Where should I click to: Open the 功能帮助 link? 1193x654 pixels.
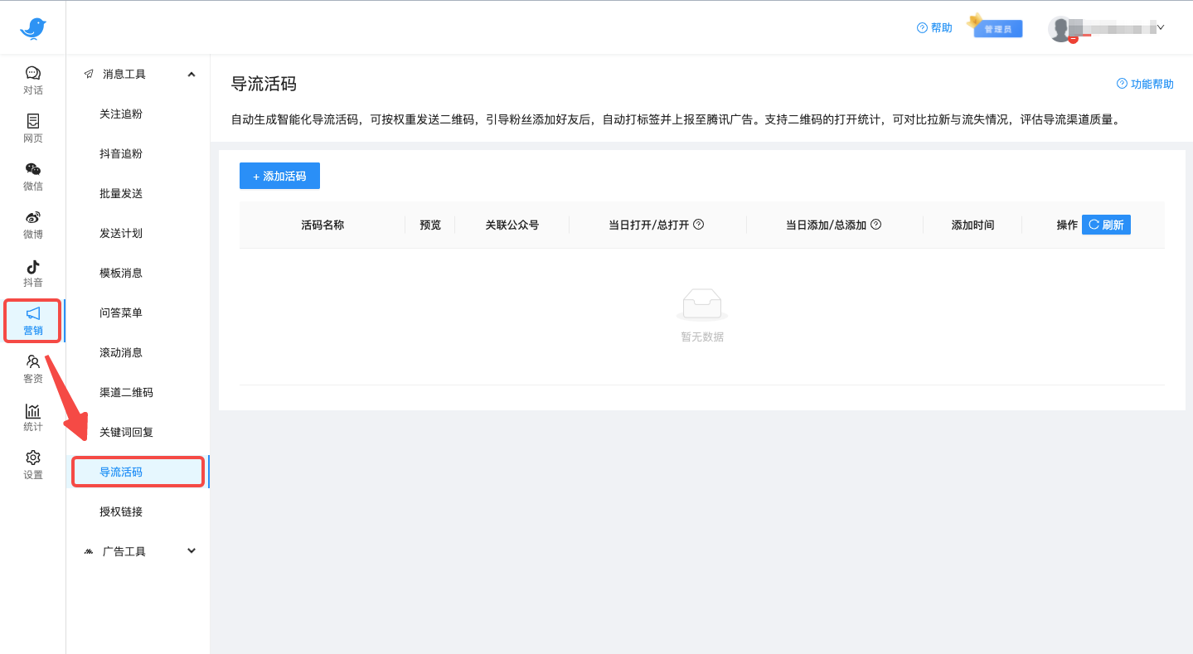(1144, 84)
